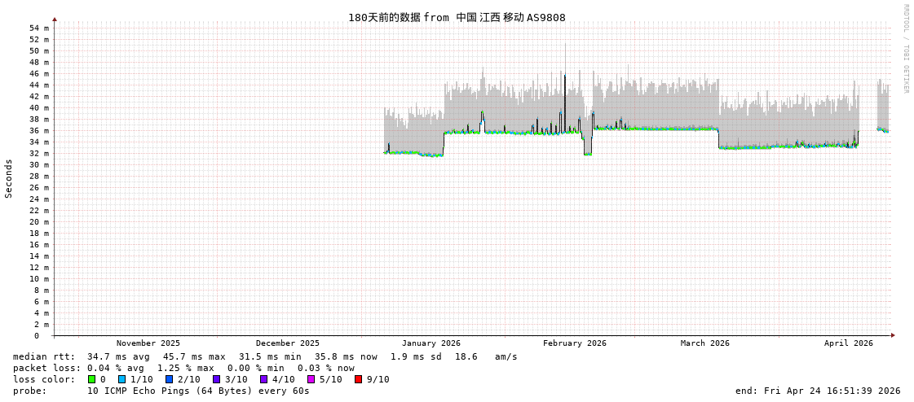Click the RRDTOOL / TOBI OETIKER watermark
Viewport: 914px width, 402px height.
[905, 49]
